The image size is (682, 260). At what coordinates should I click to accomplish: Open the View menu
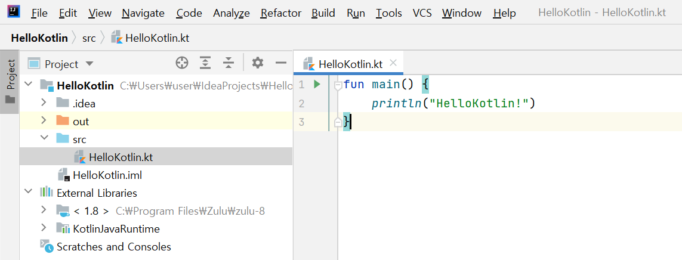tap(100, 13)
